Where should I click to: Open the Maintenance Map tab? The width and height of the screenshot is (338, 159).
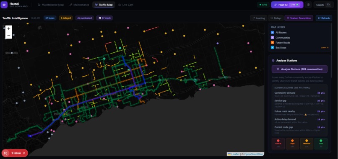coord(51,5)
